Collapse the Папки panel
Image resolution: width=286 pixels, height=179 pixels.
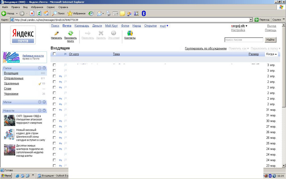44,68
